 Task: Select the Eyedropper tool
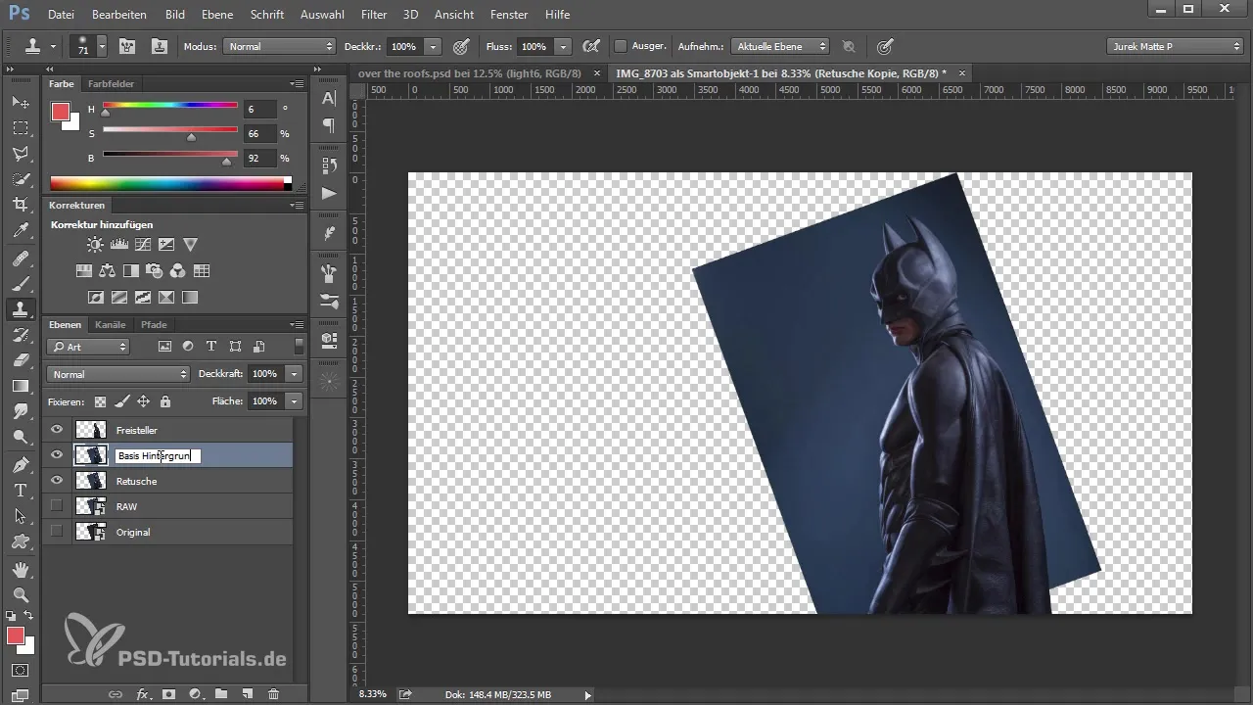click(x=21, y=230)
